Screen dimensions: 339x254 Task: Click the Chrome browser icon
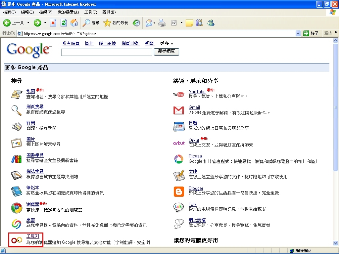click(17, 208)
